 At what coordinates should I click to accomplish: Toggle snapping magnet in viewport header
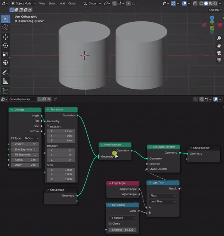click(x=114, y=3)
